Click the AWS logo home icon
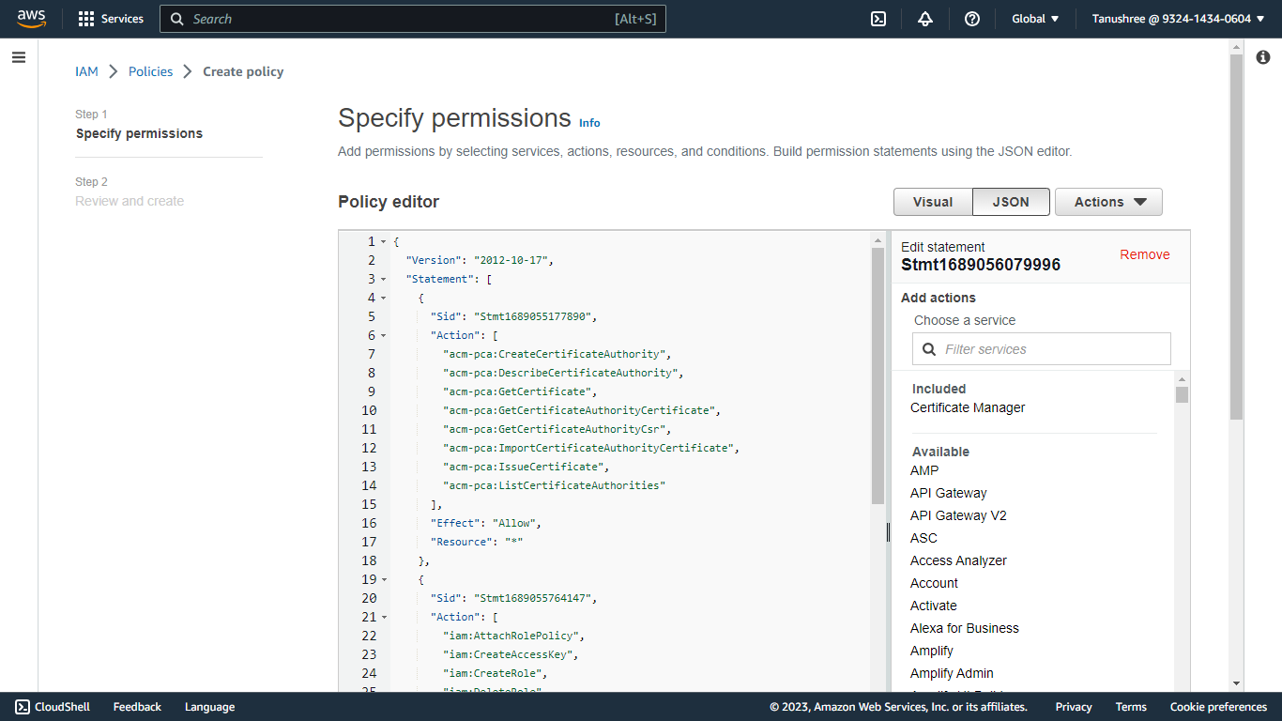The height and width of the screenshot is (721, 1282). [31, 19]
